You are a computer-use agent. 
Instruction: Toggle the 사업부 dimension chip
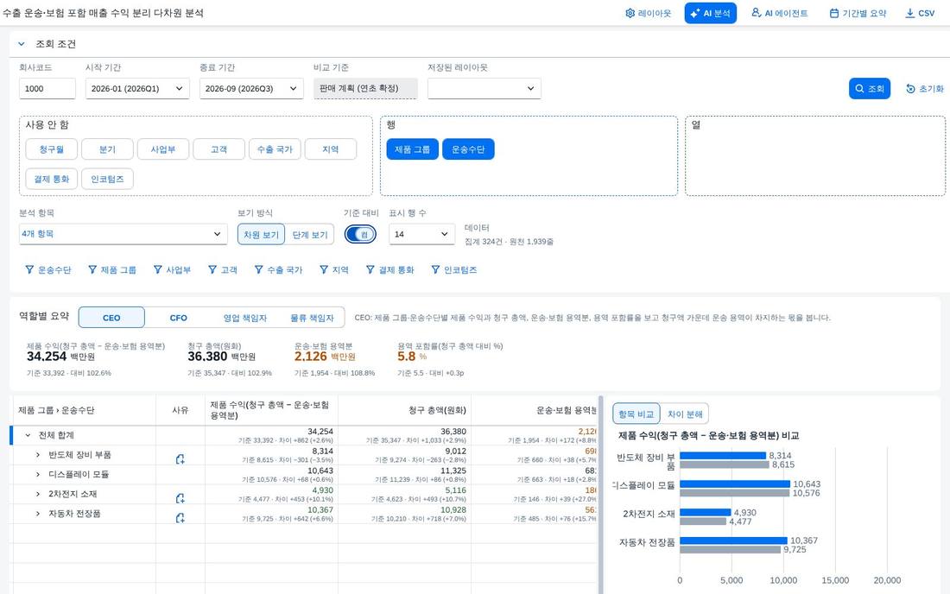point(163,149)
